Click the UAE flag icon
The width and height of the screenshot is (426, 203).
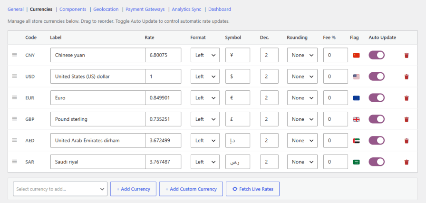(x=356, y=141)
